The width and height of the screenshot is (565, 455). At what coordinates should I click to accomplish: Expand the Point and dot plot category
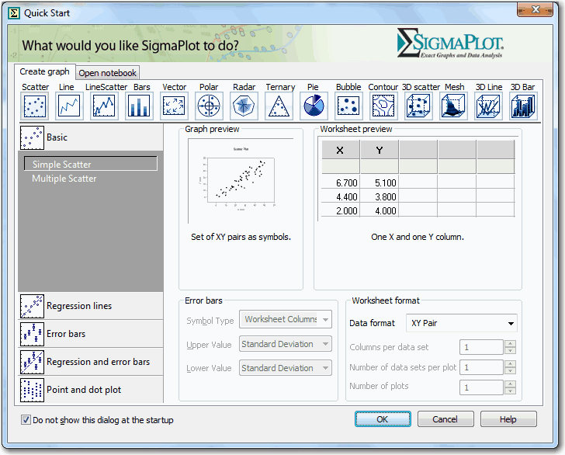click(91, 390)
